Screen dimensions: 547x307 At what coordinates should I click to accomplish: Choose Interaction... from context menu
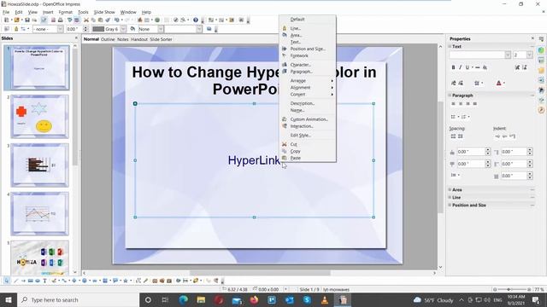pyautogui.click(x=308, y=126)
